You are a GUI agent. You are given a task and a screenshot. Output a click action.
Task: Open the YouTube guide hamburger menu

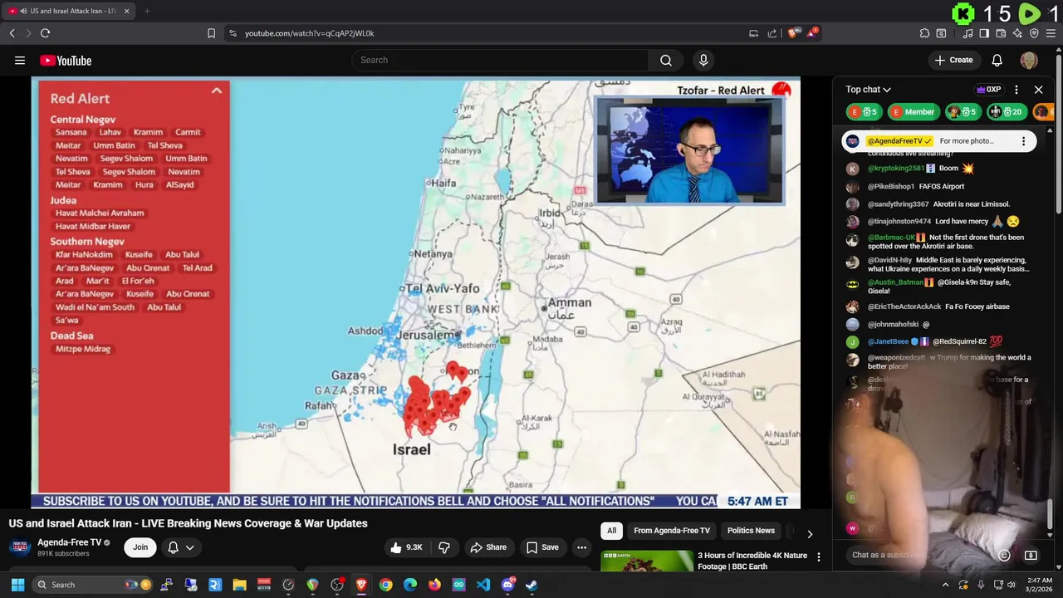(20, 61)
